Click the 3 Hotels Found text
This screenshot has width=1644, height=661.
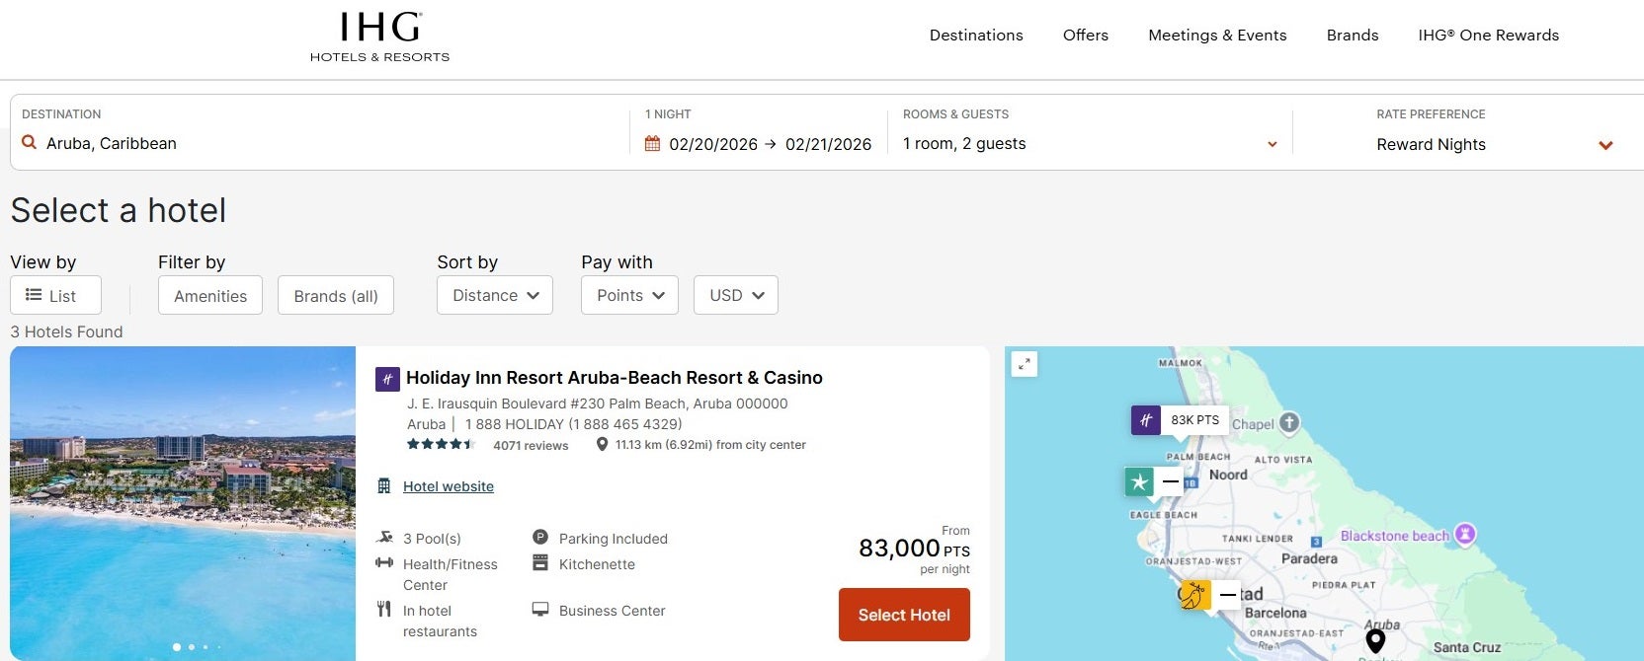[x=66, y=332]
